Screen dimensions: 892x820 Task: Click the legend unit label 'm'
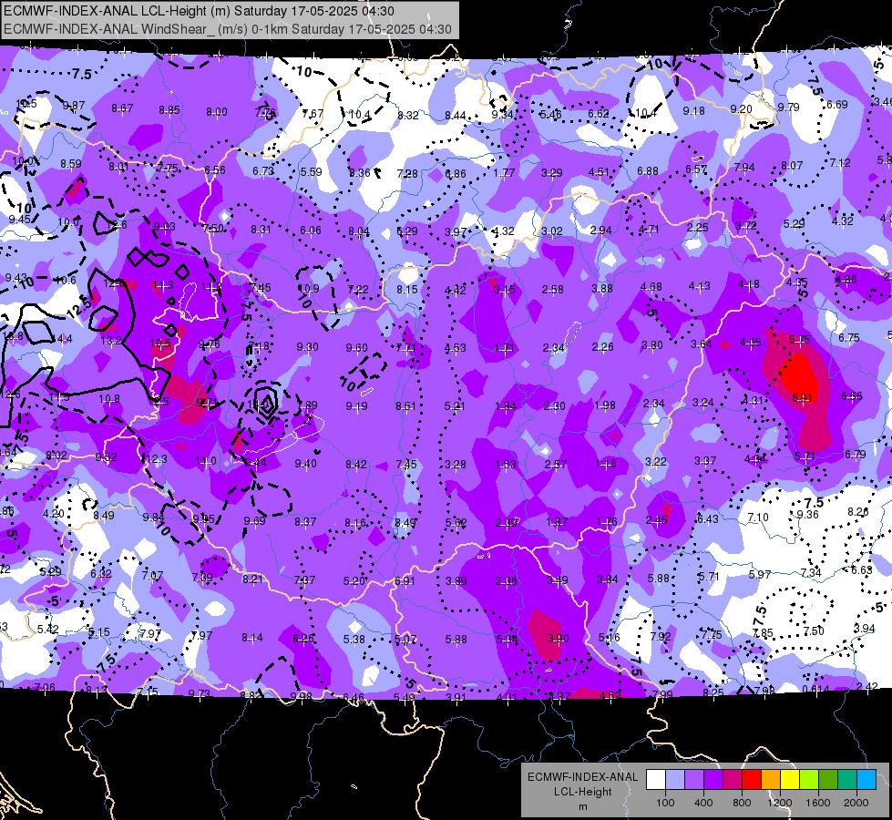point(582,806)
